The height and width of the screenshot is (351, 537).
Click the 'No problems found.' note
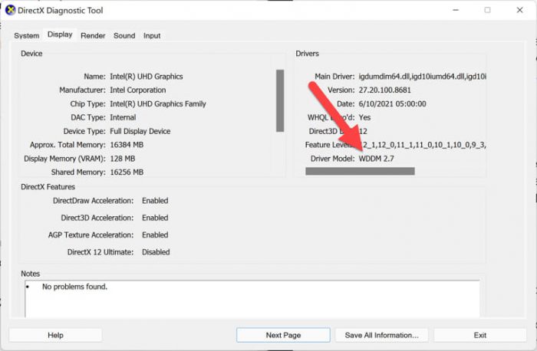coord(74,287)
